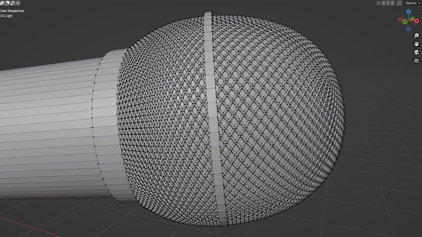The height and width of the screenshot is (237, 422).
Task: Choose the 'Intersect selection' mode icon
Action: click(x=18, y=3)
